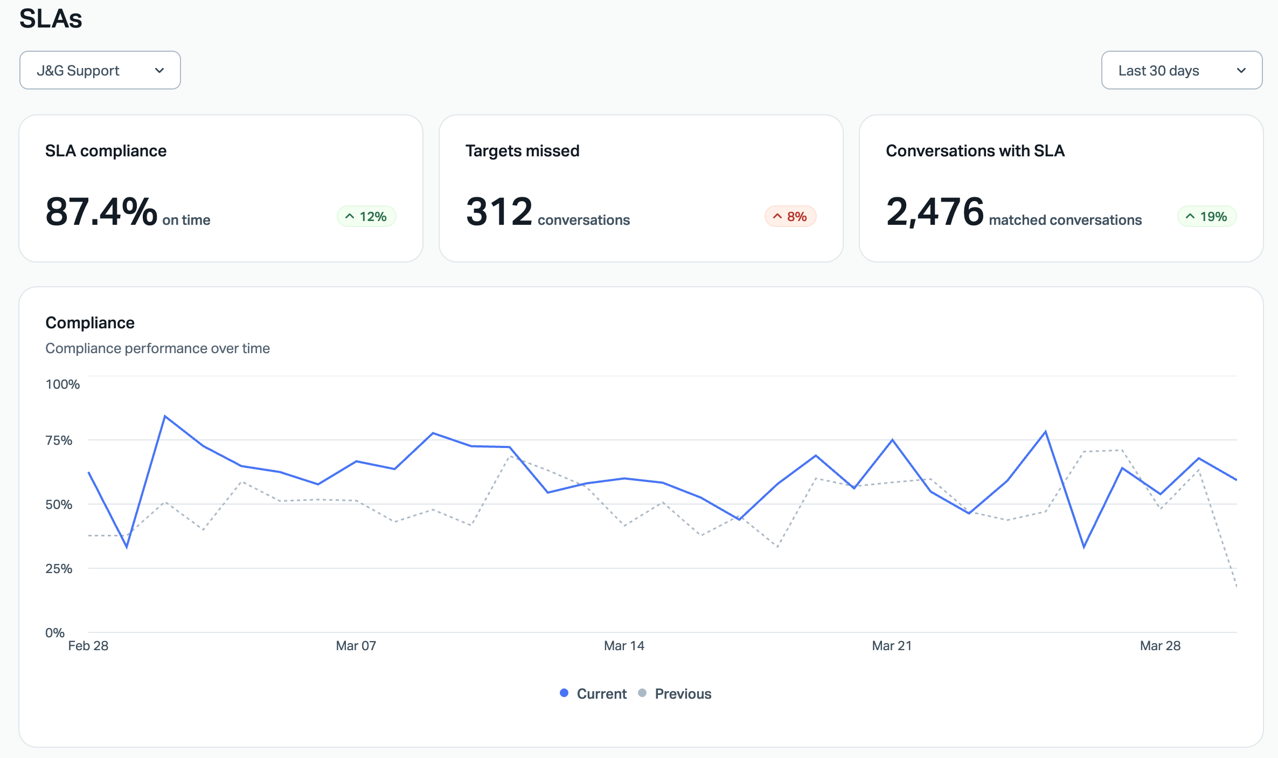Select the Conversations with SLA card
This screenshot has height=758, width=1278.
pos(1061,188)
